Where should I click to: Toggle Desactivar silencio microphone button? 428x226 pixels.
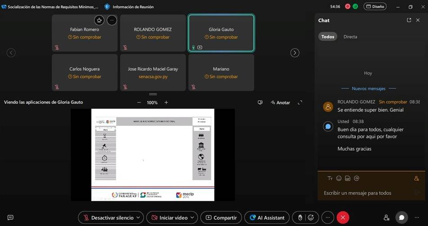pos(108,217)
